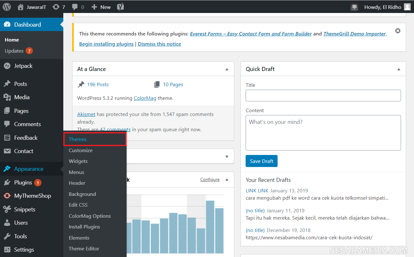The height and width of the screenshot is (257, 414).
Task: Click Dismiss this notice link
Action: [160, 44]
